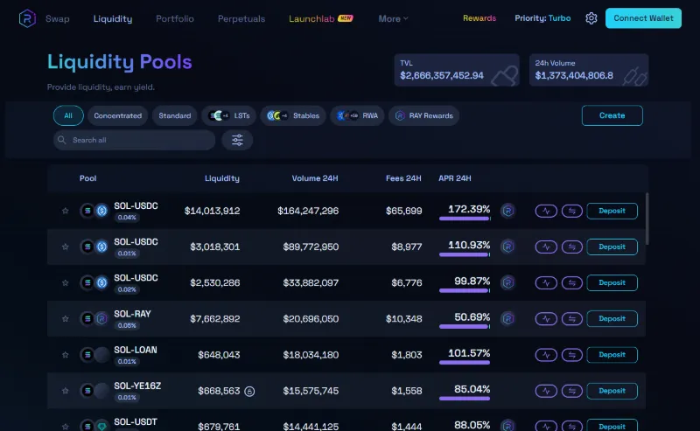Filter by LSTs pools
Screen dimensions: 700x431
coord(228,115)
